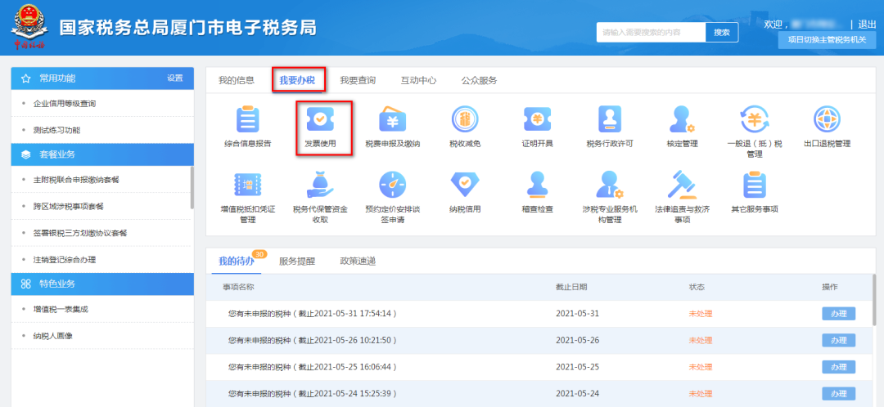Switch to the 我要查询 tab
This screenshot has width=884, height=407.
[358, 80]
